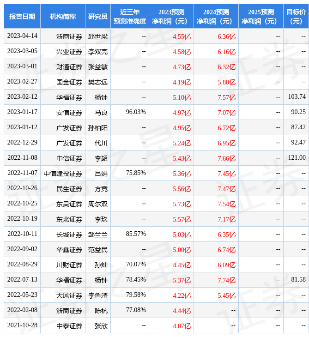Click the 6.36亿 2024 profit value
Viewport: 309px width, 337px height.
(227, 36)
